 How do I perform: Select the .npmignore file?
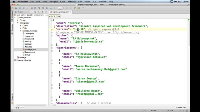pos(28,34)
